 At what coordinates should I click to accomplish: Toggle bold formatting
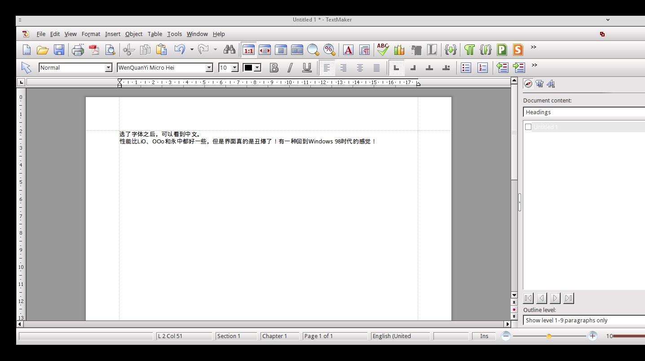point(274,67)
